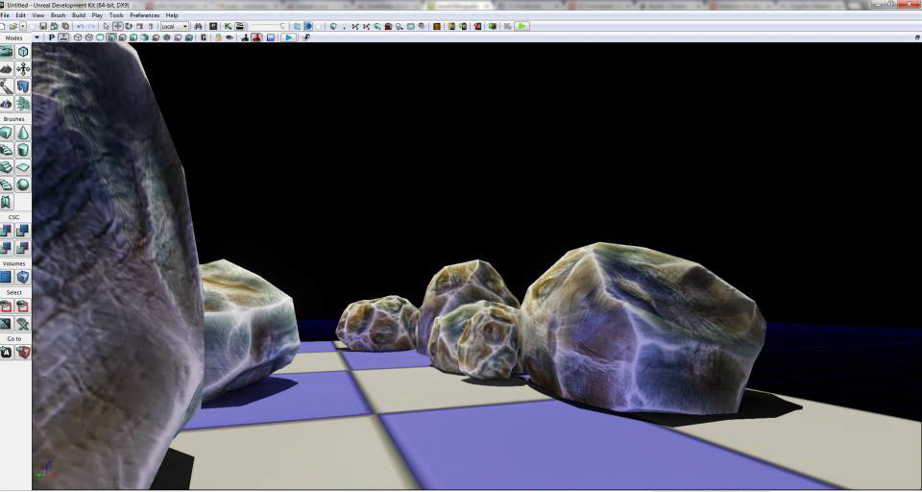Open the Build menu
This screenshot has width=922, height=492.
79,15
